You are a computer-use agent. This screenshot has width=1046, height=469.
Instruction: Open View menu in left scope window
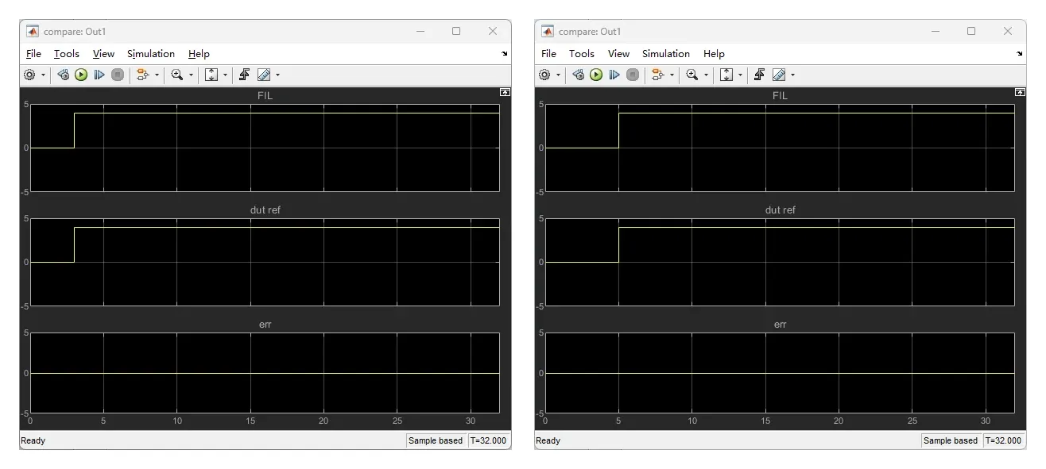point(103,54)
